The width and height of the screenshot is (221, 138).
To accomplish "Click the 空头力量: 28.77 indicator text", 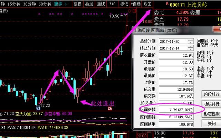I will pyautogui.click(x=29, y=114).
